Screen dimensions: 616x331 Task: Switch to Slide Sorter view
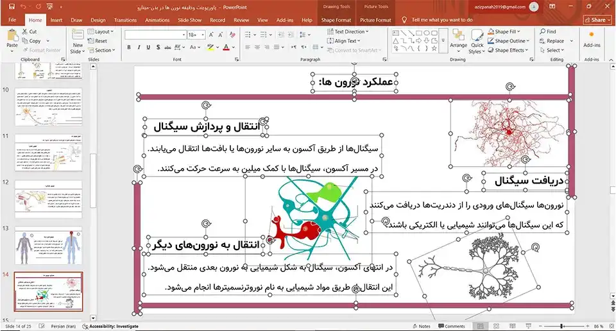(496, 327)
